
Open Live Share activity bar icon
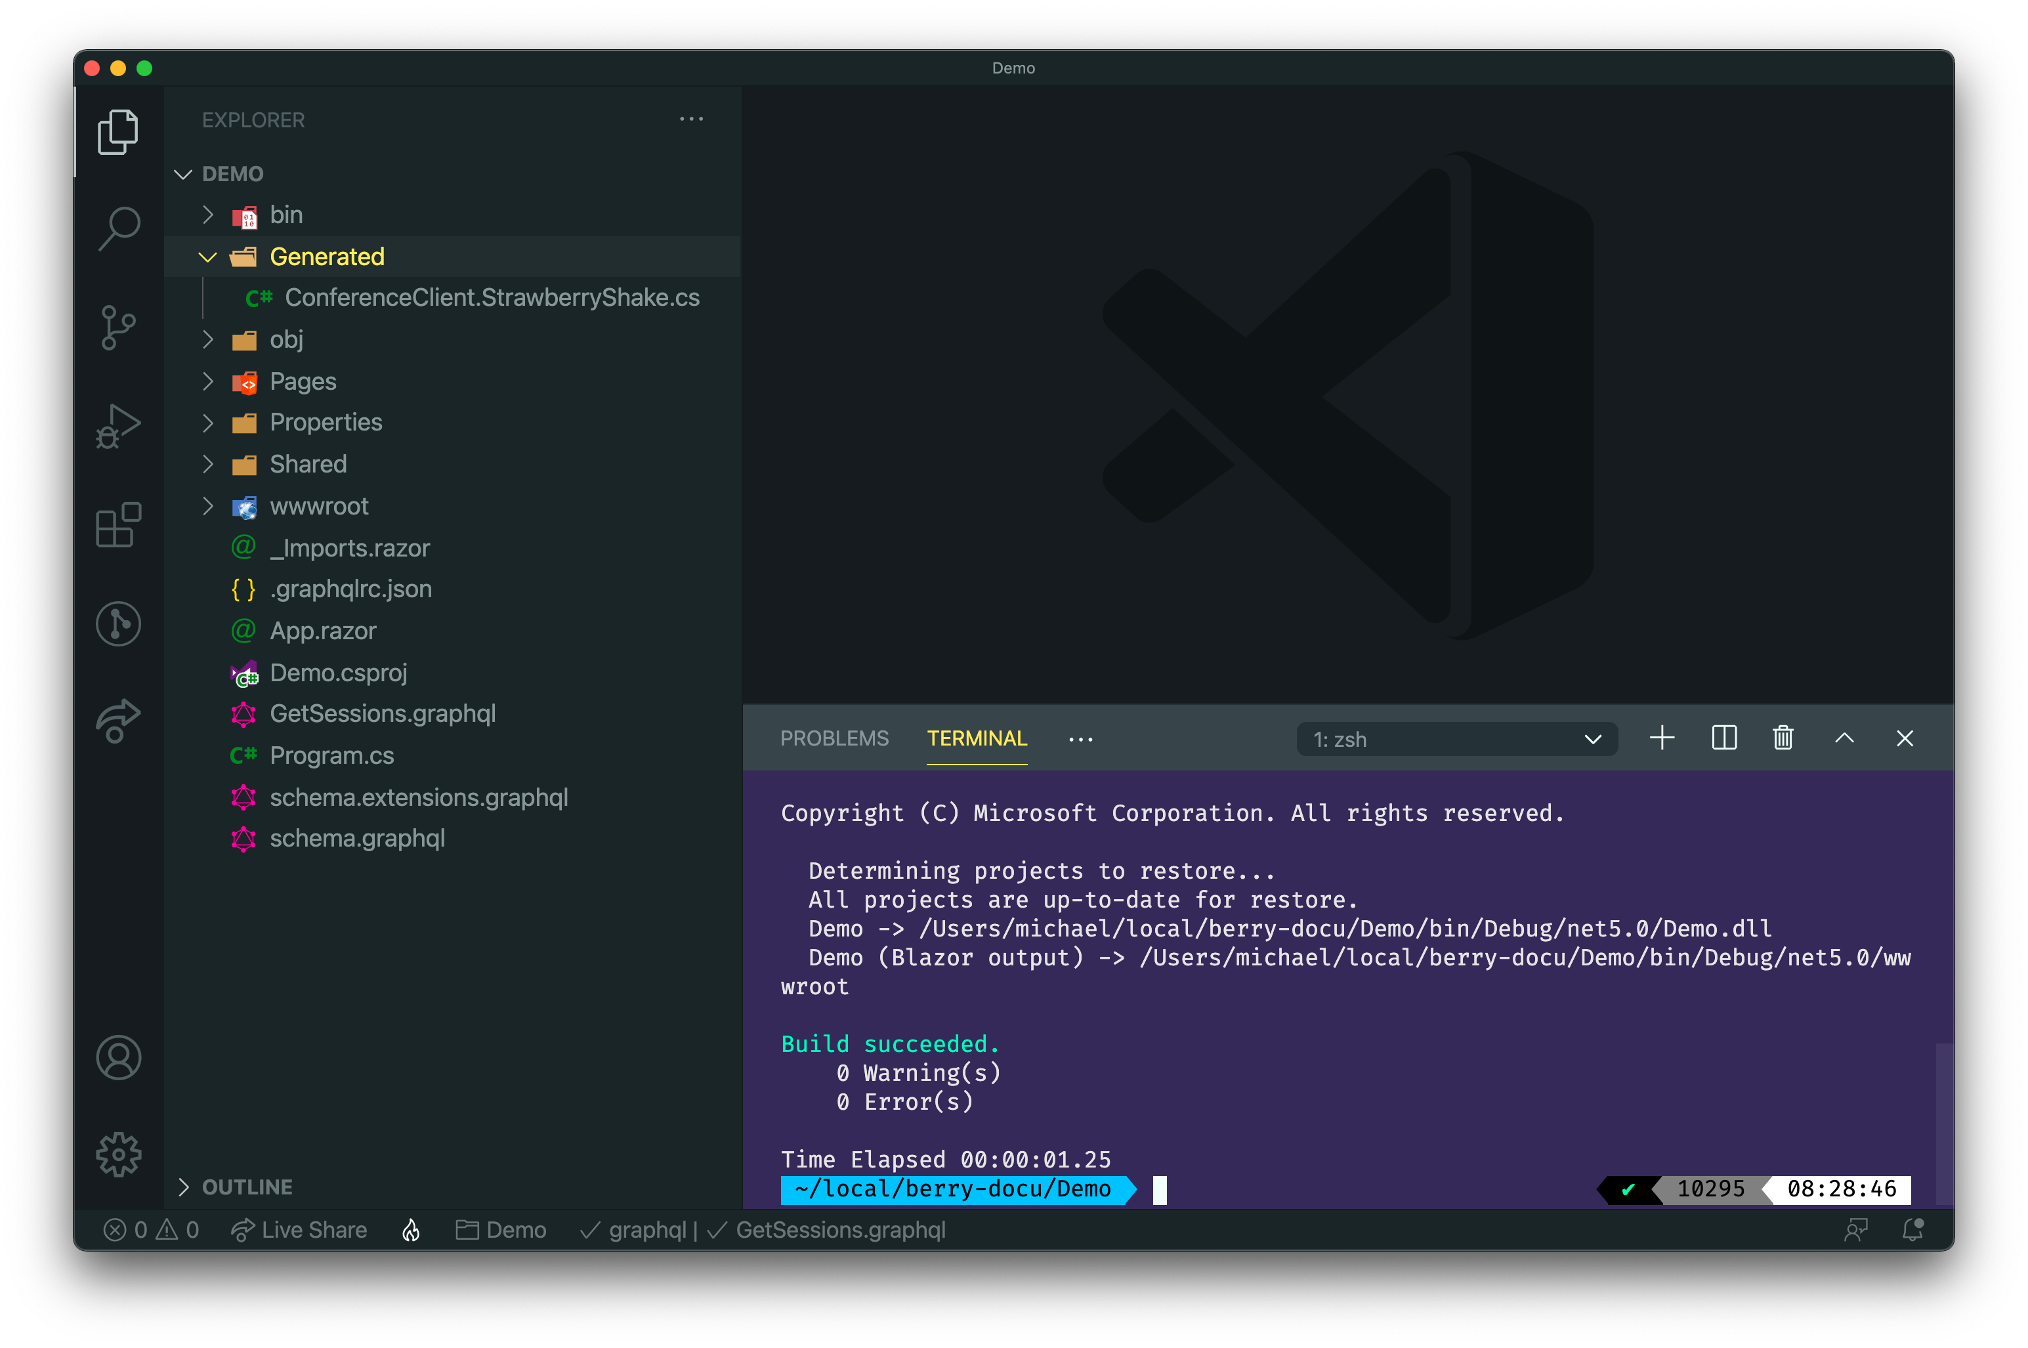click(x=119, y=721)
